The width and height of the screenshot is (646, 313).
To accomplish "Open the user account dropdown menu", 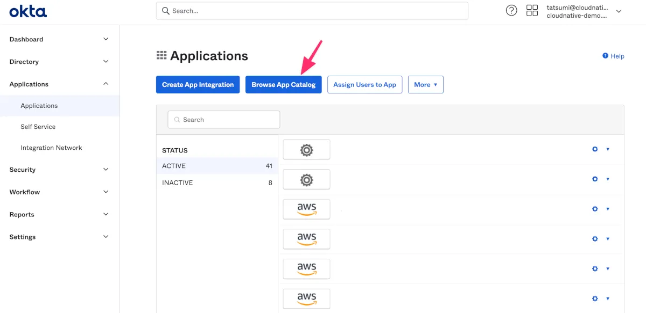I will coord(619,11).
